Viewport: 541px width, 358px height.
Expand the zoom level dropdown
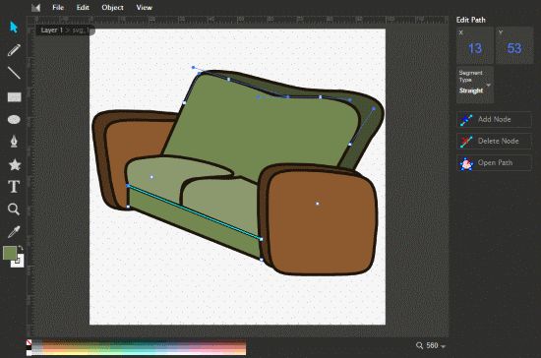point(431,345)
